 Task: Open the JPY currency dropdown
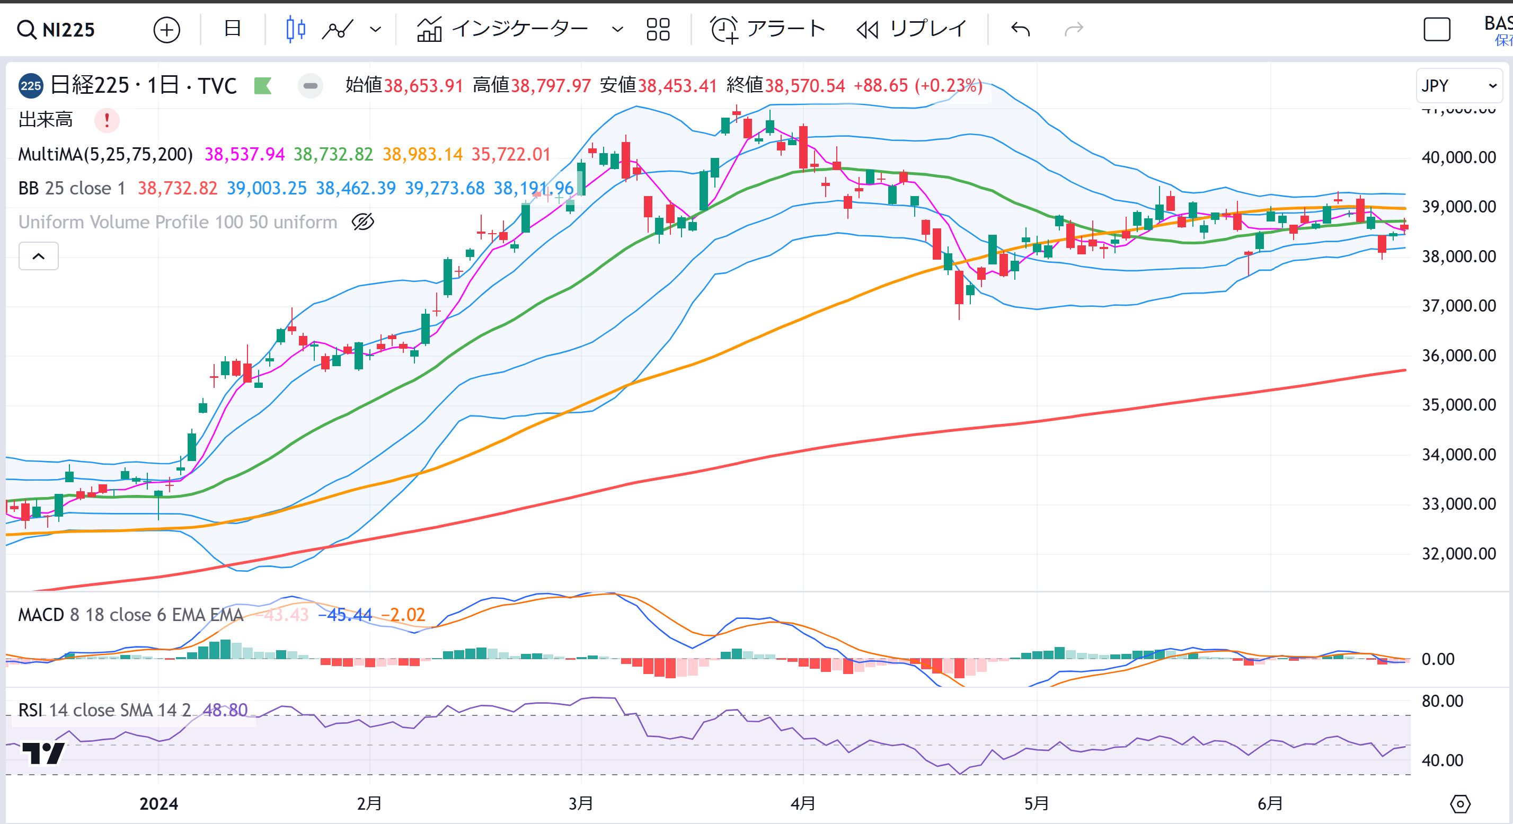tap(1459, 86)
